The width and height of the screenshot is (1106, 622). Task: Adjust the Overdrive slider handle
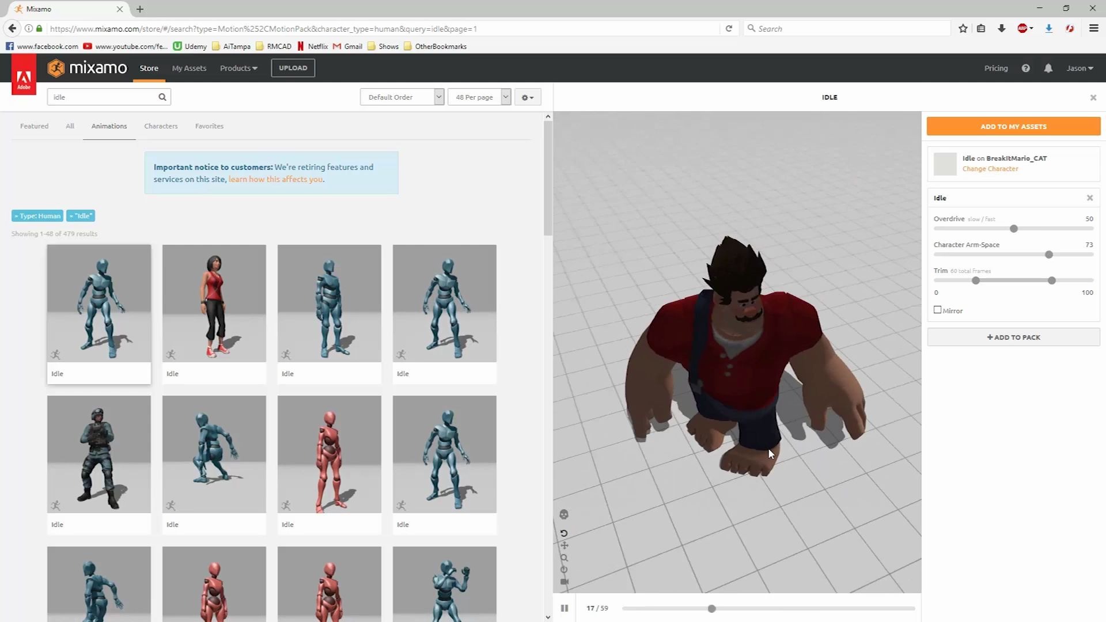pyautogui.click(x=1014, y=229)
